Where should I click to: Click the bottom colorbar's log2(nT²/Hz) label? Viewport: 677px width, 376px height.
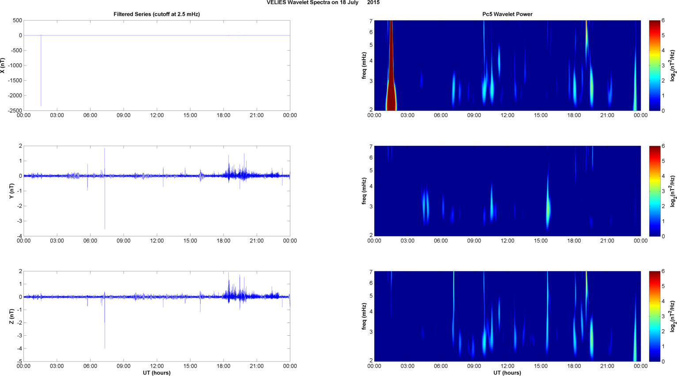pyautogui.click(x=673, y=316)
